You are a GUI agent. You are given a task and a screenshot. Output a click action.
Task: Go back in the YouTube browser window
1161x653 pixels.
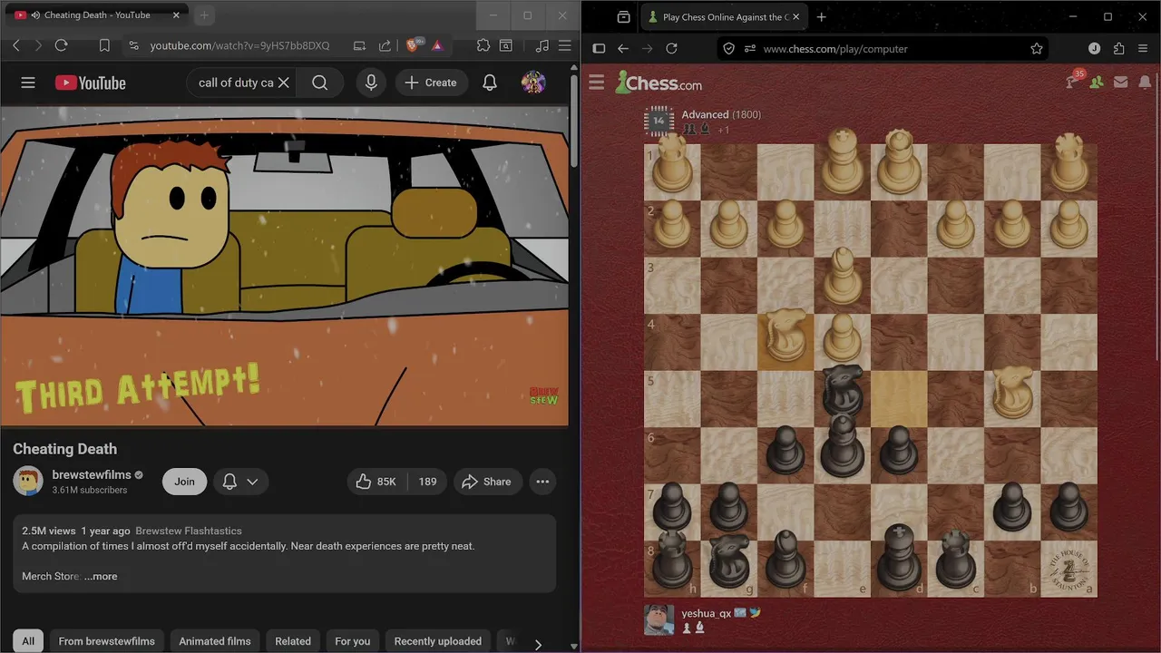click(x=16, y=45)
